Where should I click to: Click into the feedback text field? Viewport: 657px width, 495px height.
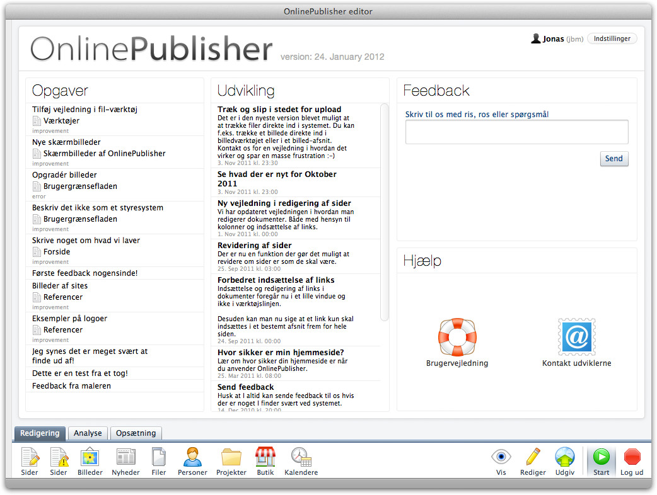[x=516, y=132]
